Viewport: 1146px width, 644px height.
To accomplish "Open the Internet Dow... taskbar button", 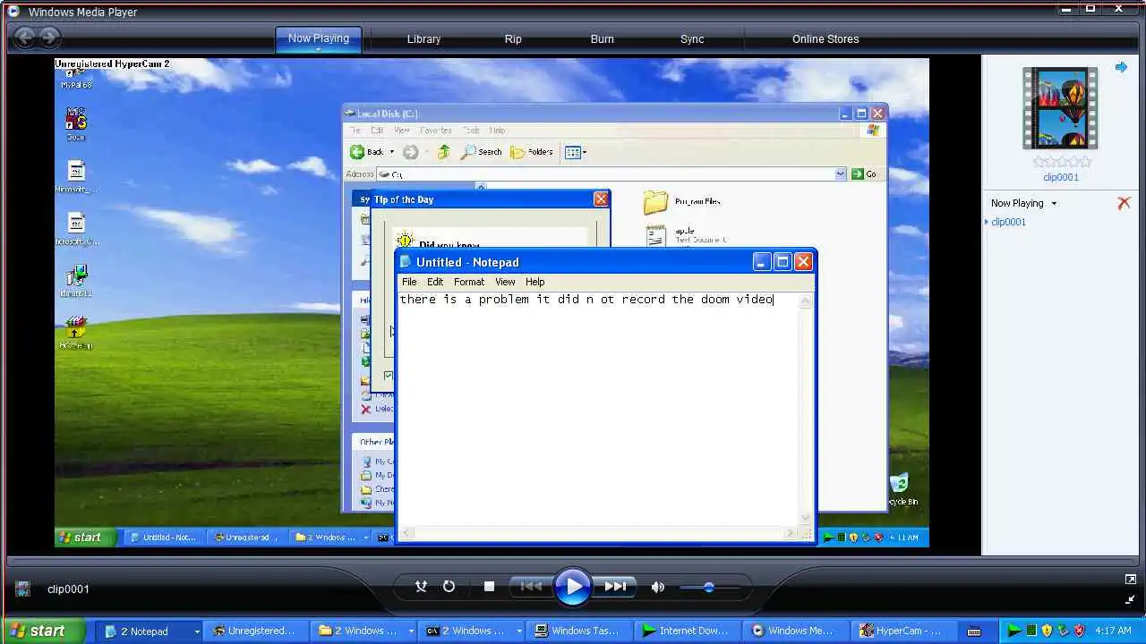I will tap(687, 631).
